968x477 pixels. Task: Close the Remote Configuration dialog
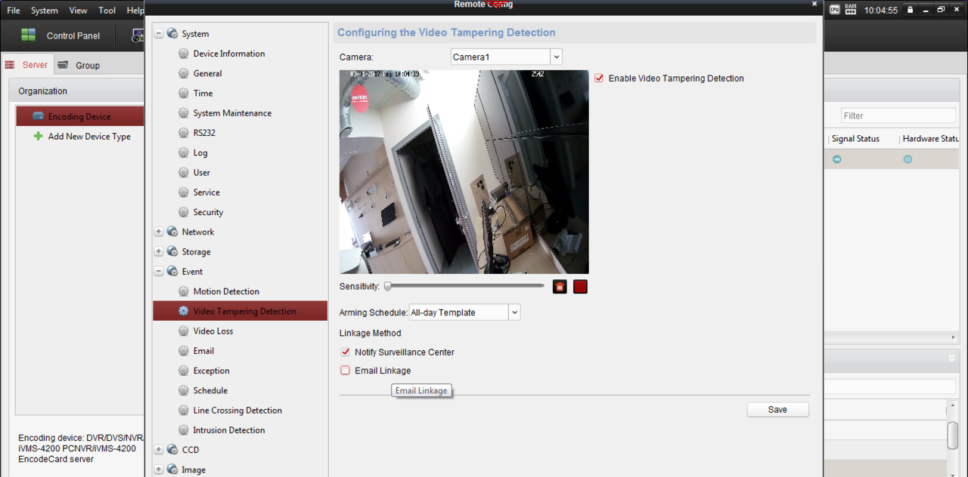[x=814, y=4]
